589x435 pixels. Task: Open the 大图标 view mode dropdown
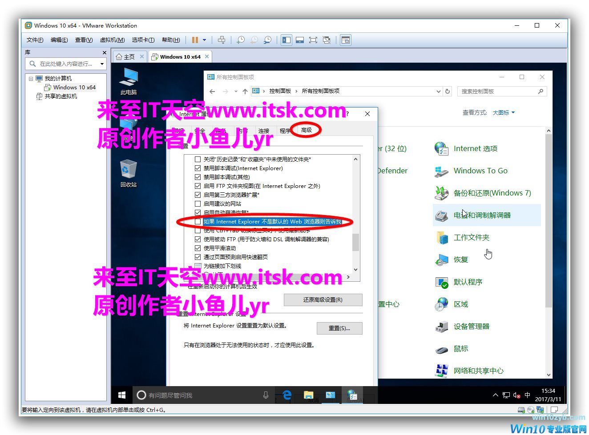pyautogui.click(x=503, y=112)
